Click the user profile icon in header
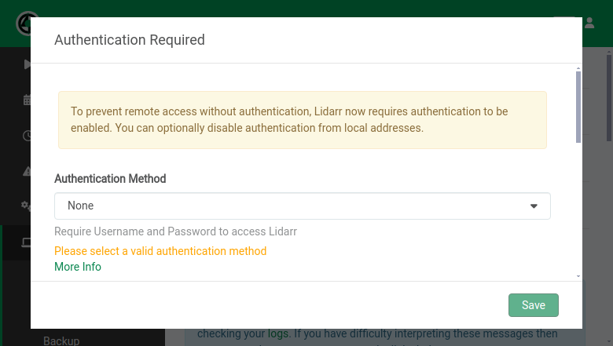The width and height of the screenshot is (613, 346). (x=589, y=24)
